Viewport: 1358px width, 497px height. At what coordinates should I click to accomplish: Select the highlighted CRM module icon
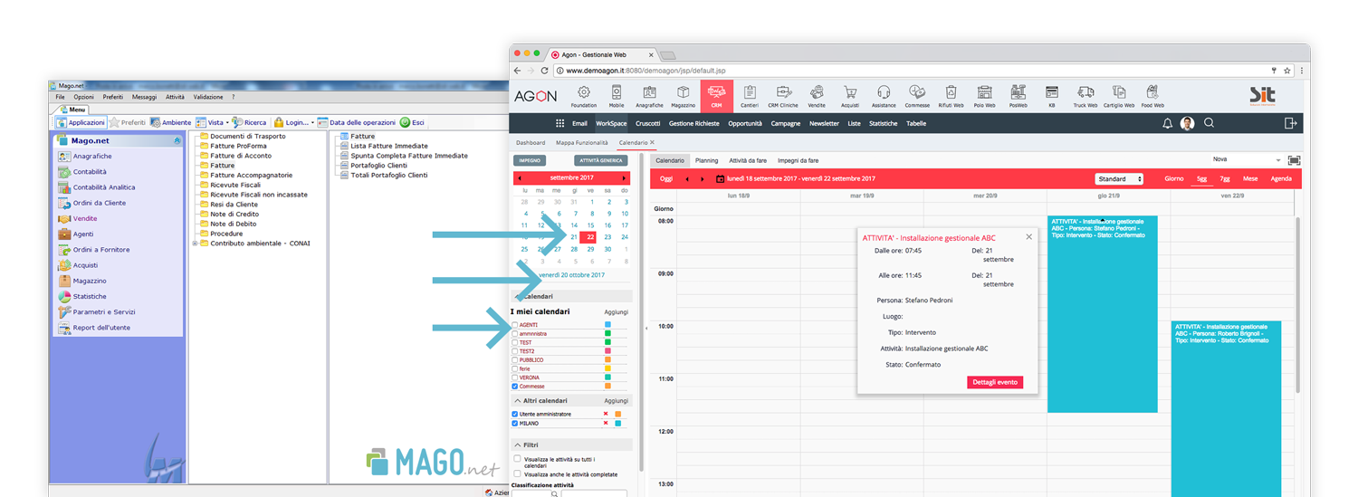click(716, 95)
